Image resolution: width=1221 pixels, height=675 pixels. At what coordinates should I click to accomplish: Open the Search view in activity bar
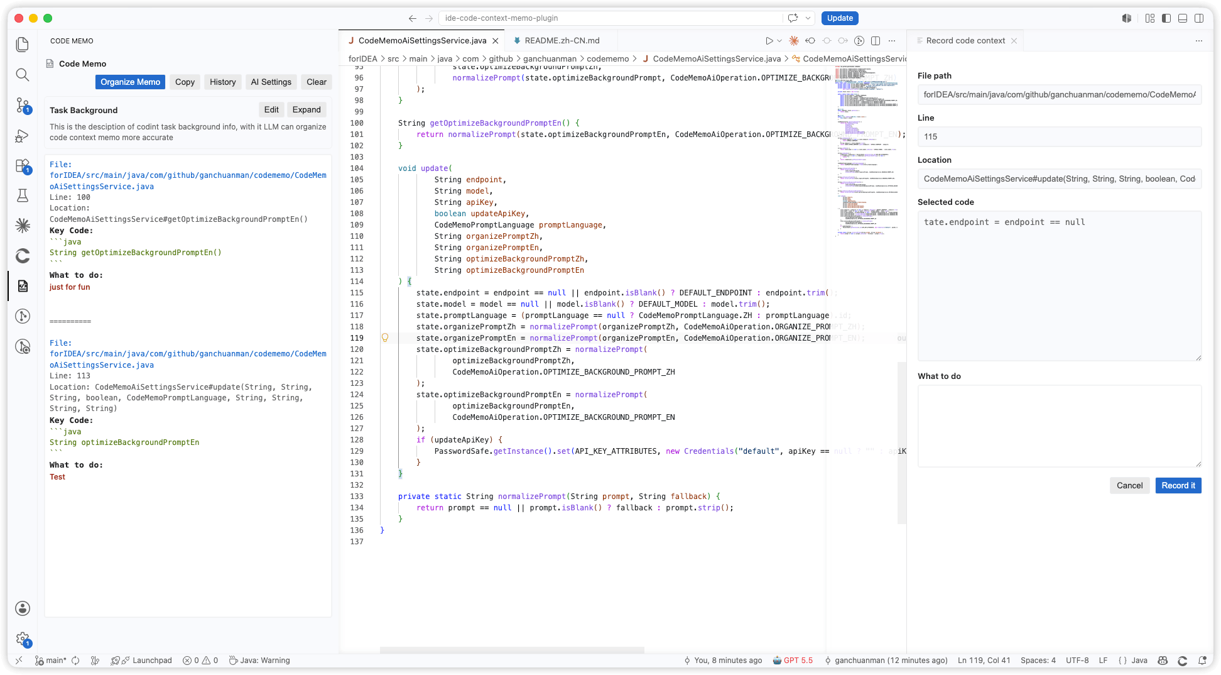click(x=23, y=75)
